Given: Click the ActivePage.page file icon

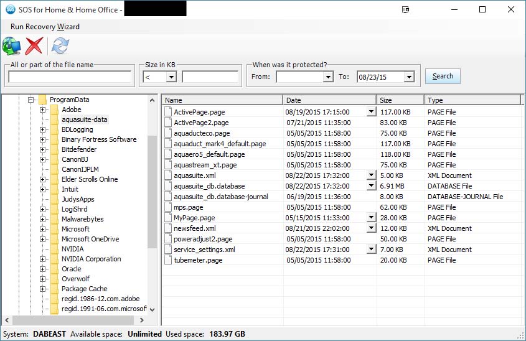Looking at the screenshot, I should tap(168, 112).
